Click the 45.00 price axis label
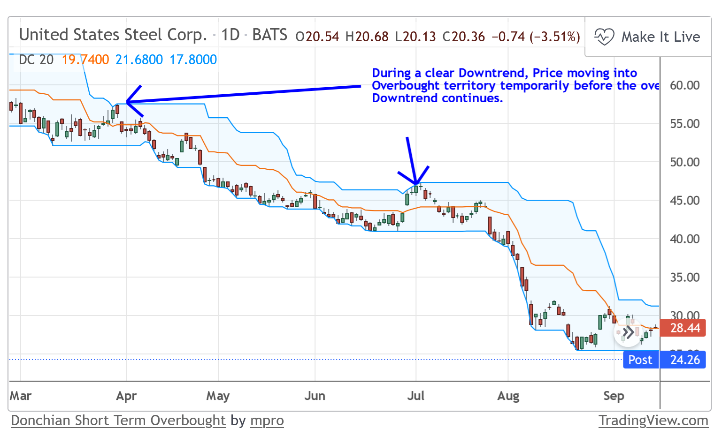The image size is (722, 436). (x=685, y=201)
